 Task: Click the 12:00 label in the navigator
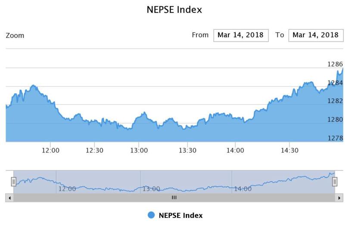(x=67, y=189)
